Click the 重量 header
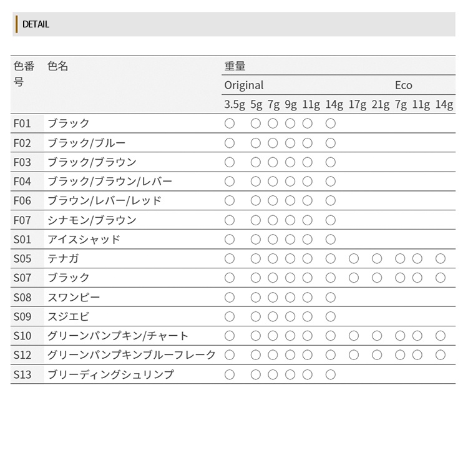This screenshot has width=468, height=468. 235,66
